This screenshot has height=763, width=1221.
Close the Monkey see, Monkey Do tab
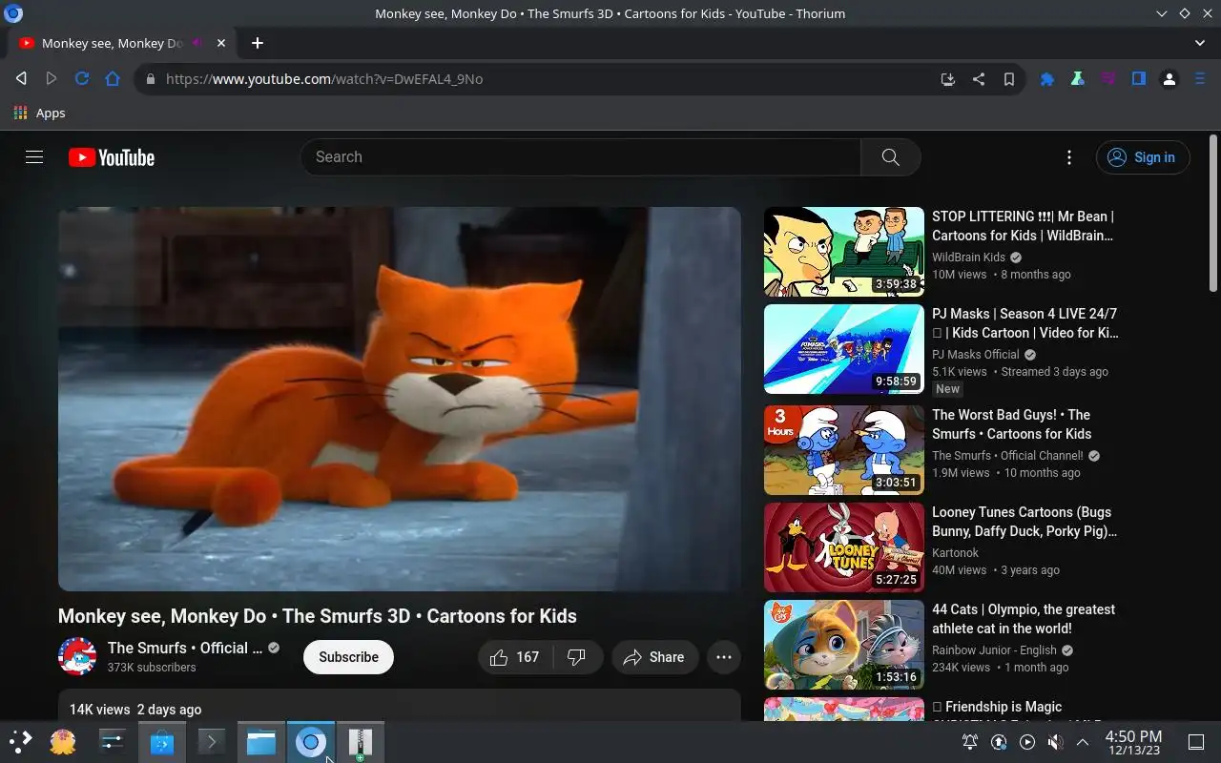pos(221,43)
